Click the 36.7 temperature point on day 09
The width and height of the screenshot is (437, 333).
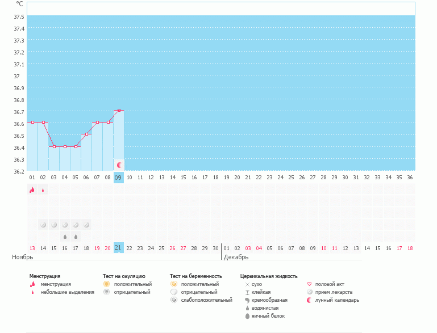coord(119,110)
